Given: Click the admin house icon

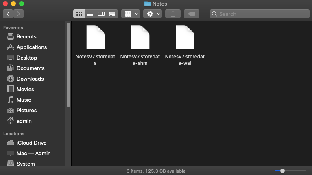Looking at the screenshot, I should (x=11, y=120).
